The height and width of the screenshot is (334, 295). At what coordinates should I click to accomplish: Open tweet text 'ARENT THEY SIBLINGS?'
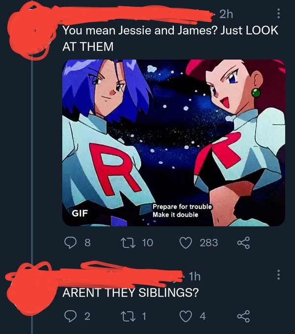click(x=131, y=292)
